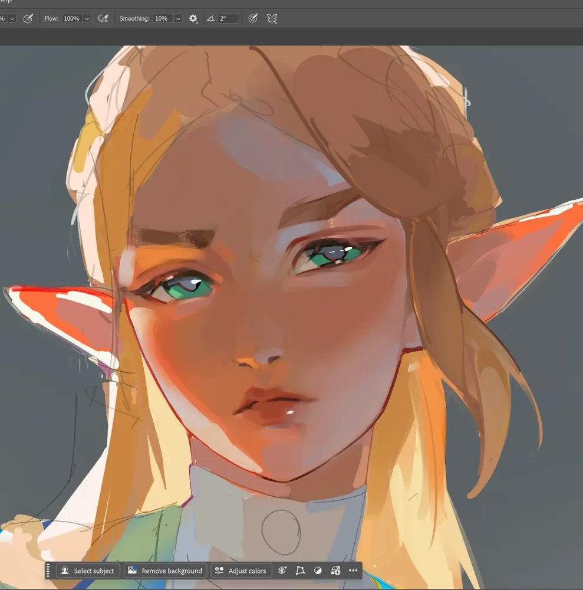Click the Select subject button

coord(88,571)
